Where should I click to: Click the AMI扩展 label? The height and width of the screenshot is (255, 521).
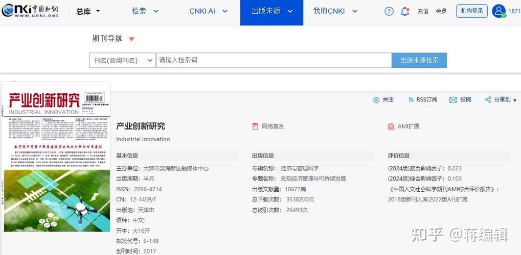tap(409, 126)
